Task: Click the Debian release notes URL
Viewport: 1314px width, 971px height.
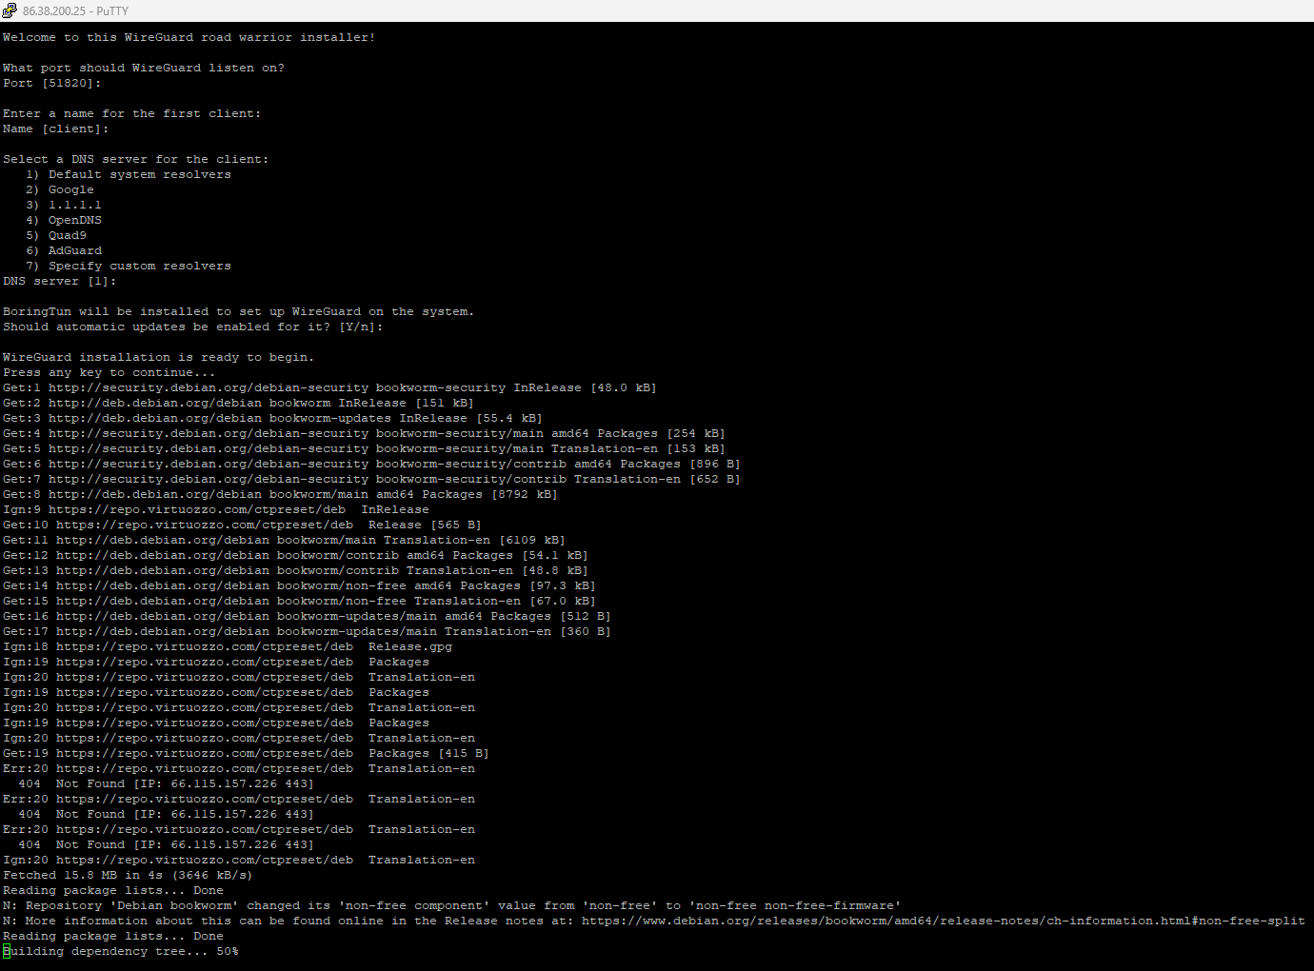Action: (943, 921)
